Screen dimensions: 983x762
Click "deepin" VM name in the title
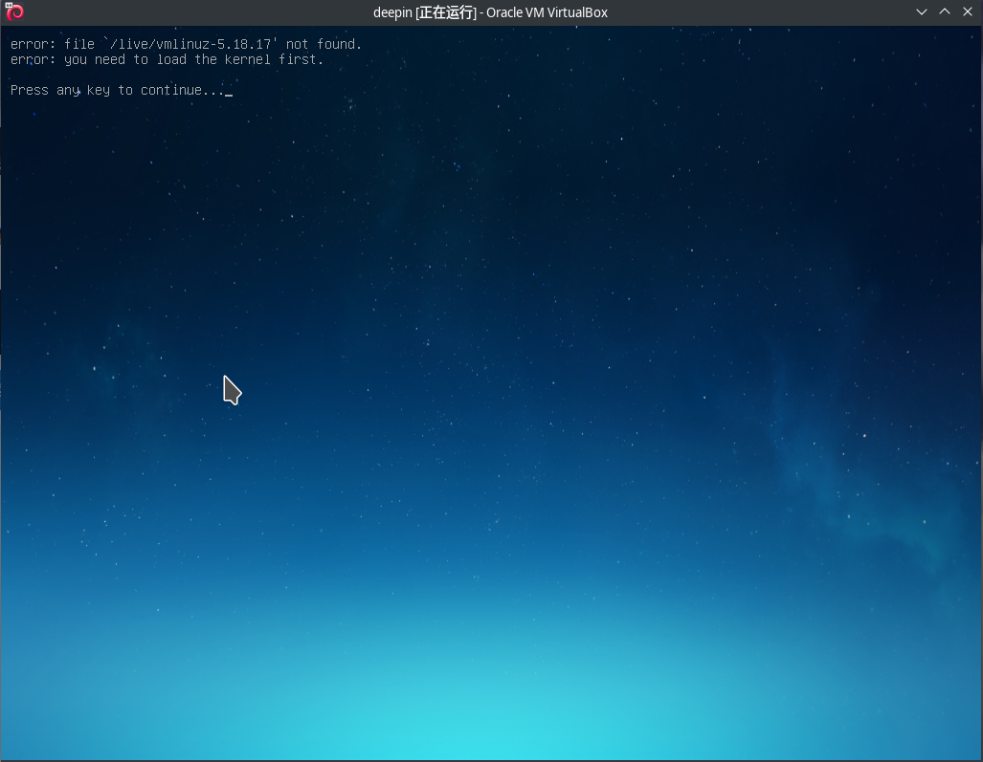pyautogui.click(x=392, y=12)
